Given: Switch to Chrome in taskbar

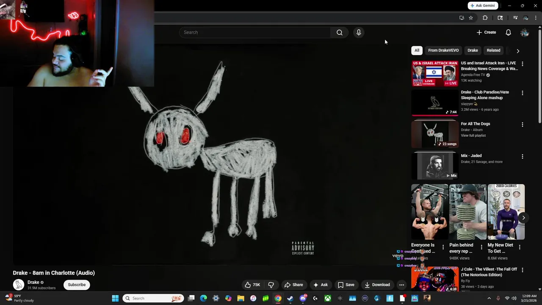Looking at the screenshot, I should pos(278,298).
